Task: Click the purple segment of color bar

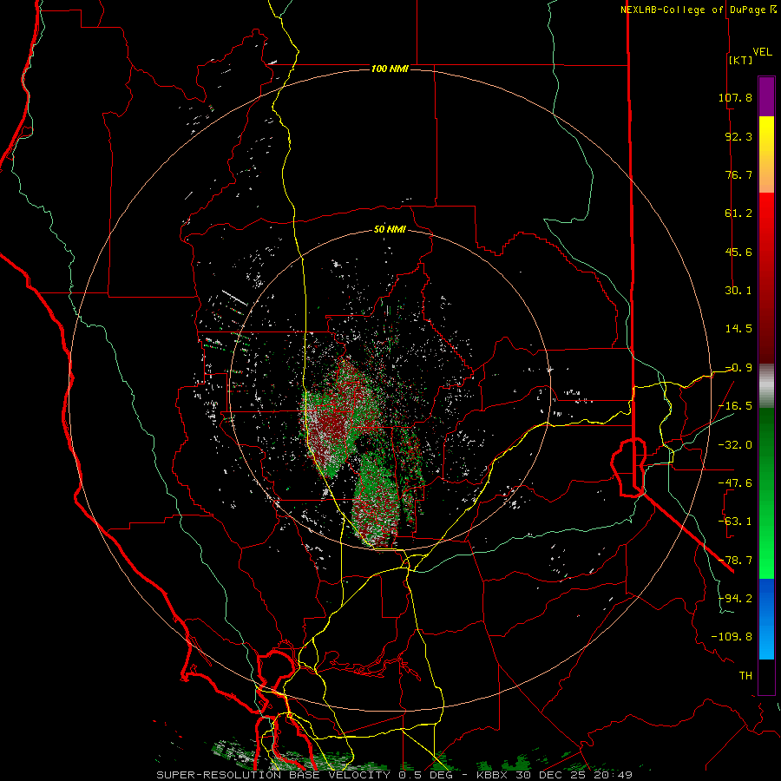Action: [x=766, y=97]
